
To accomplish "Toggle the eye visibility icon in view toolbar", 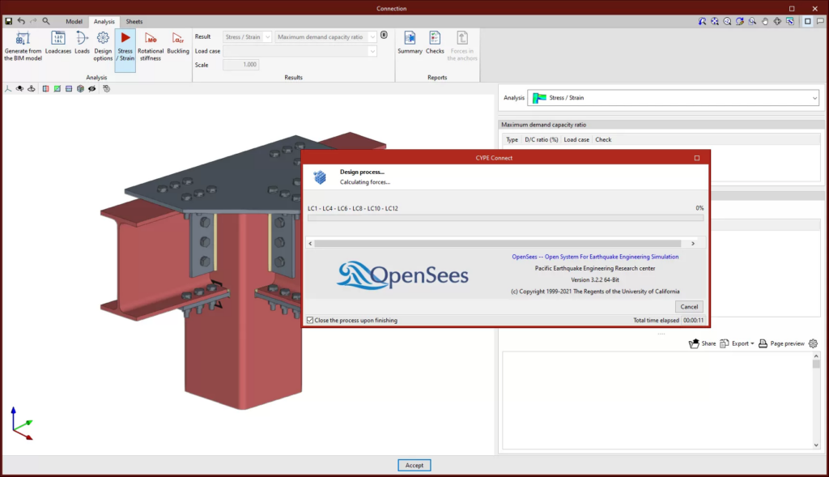I will [x=92, y=89].
